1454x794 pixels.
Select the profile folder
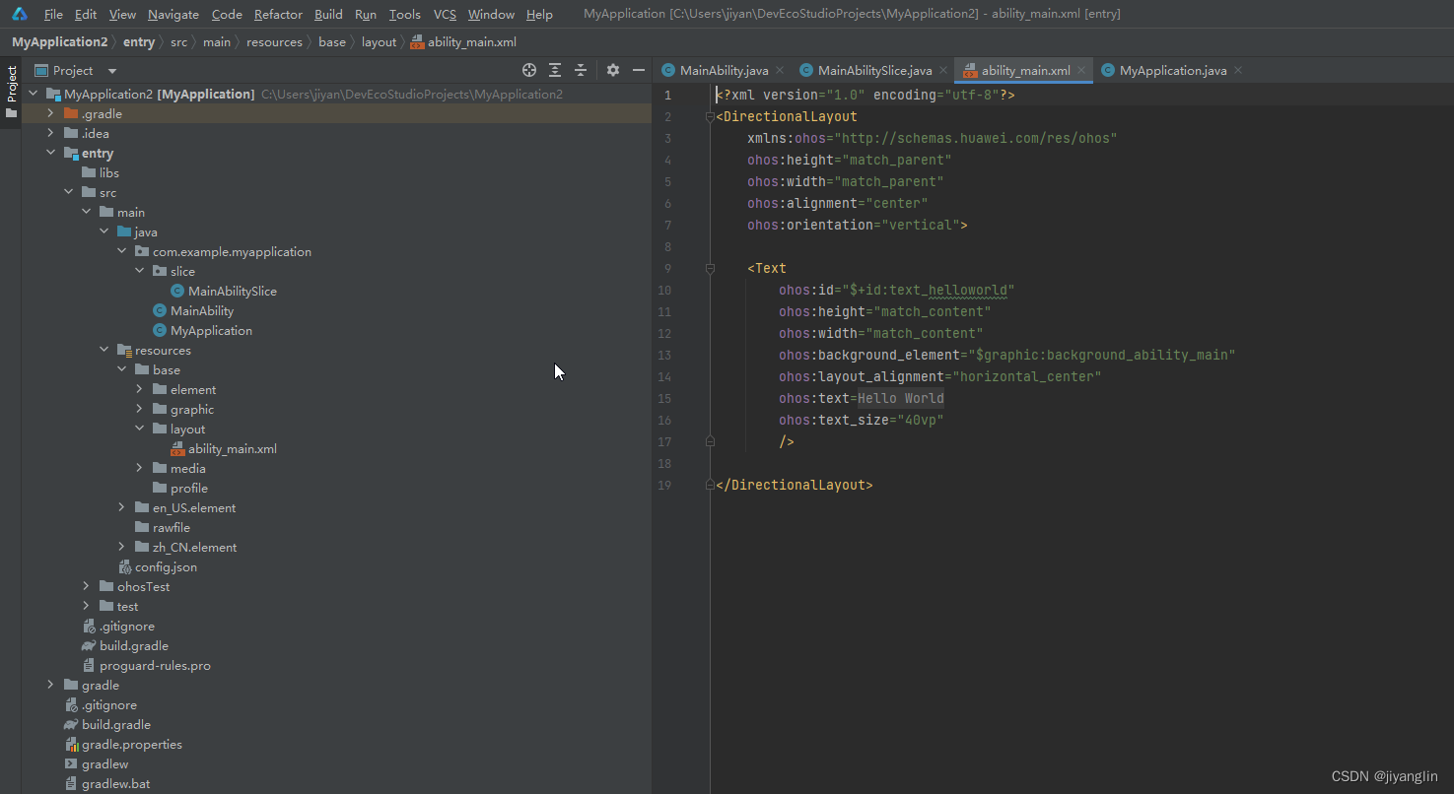click(x=189, y=488)
